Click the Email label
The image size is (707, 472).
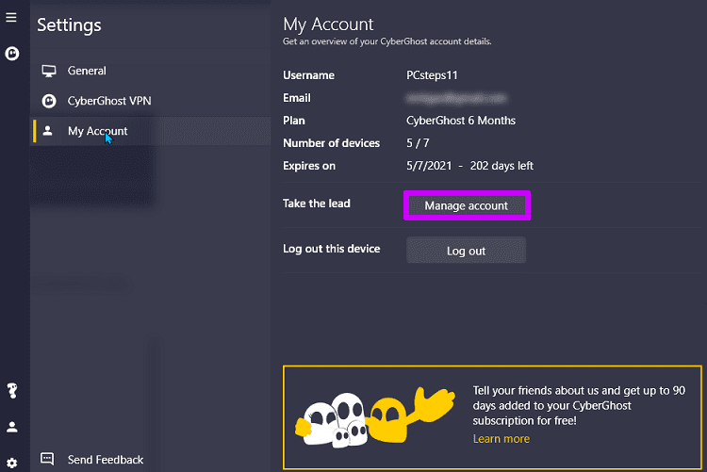(297, 98)
